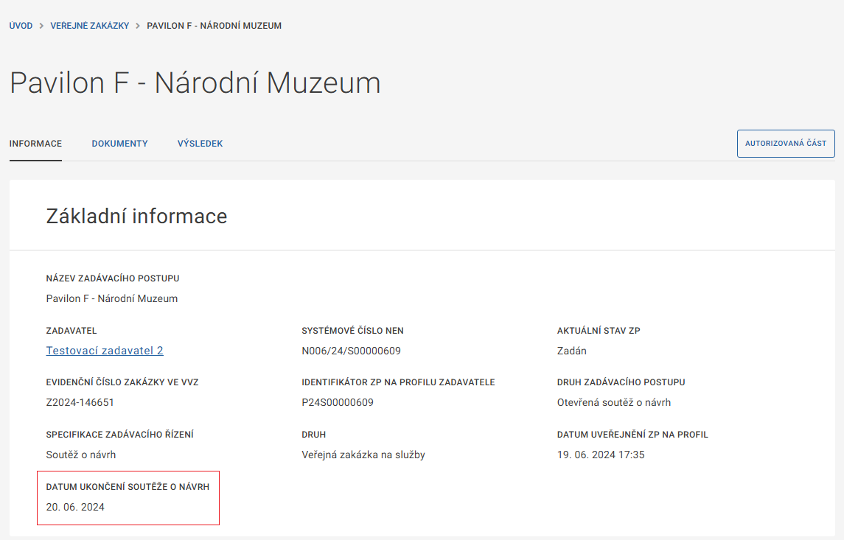
Task: Show the Výsledek tab
Action: point(200,144)
